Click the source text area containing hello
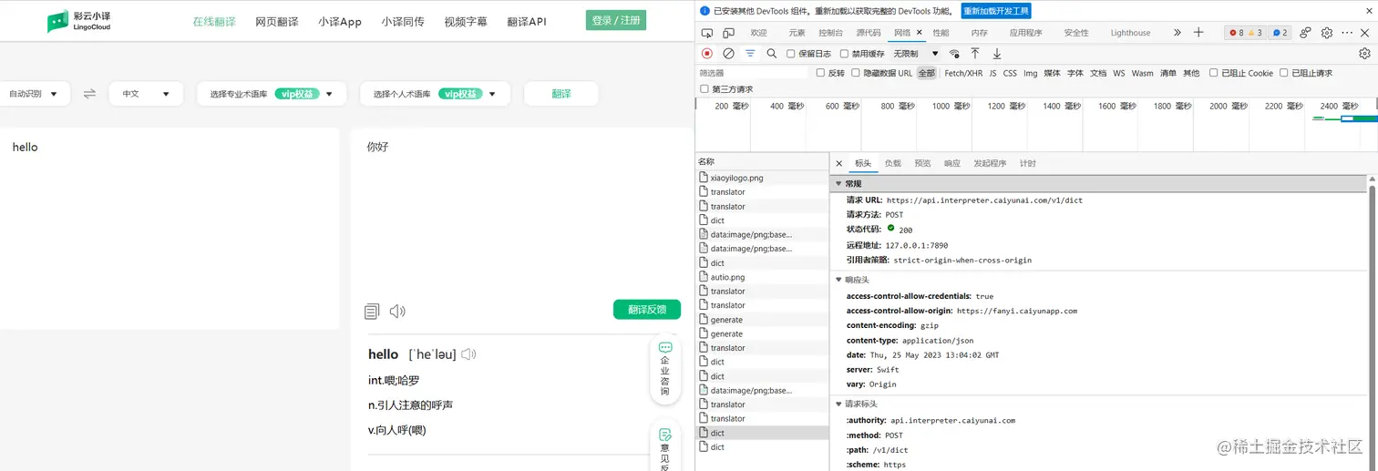This screenshot has height=471, width=1378. tap(170, 228)
